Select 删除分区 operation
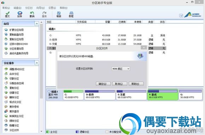The height and width of the screenshot is (135, 205). [12, 97]
